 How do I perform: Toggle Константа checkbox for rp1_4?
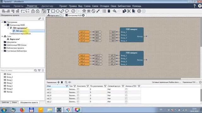pyautogui.click(x=78, y=95)
